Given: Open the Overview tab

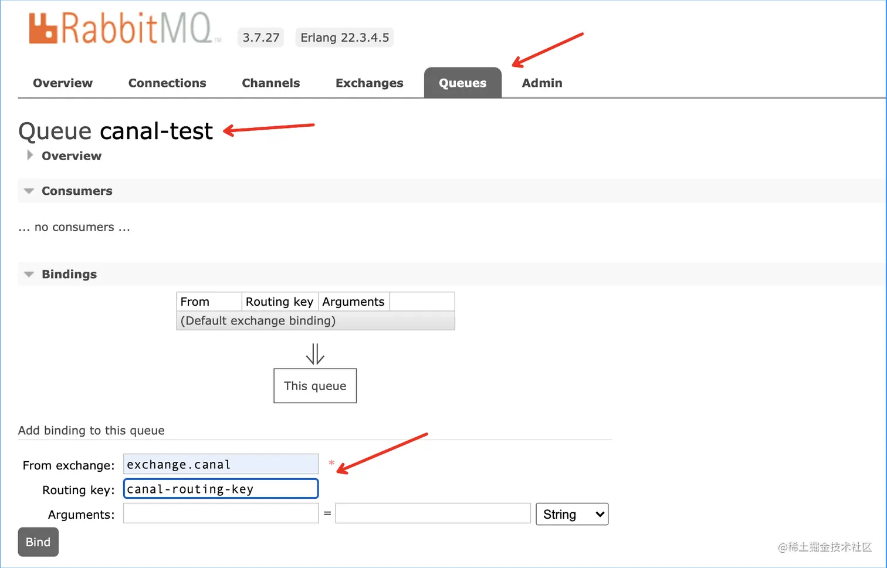Looking at the screenshot, I should (x=63, y=83).
